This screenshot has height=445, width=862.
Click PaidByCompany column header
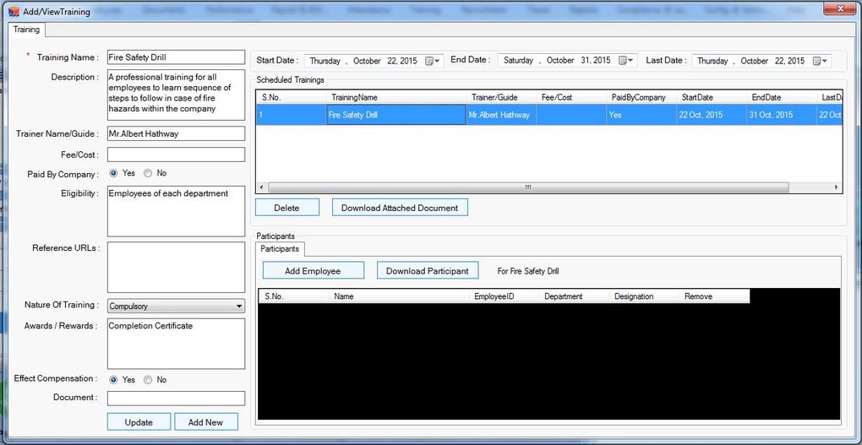click(x=641, y=97)
